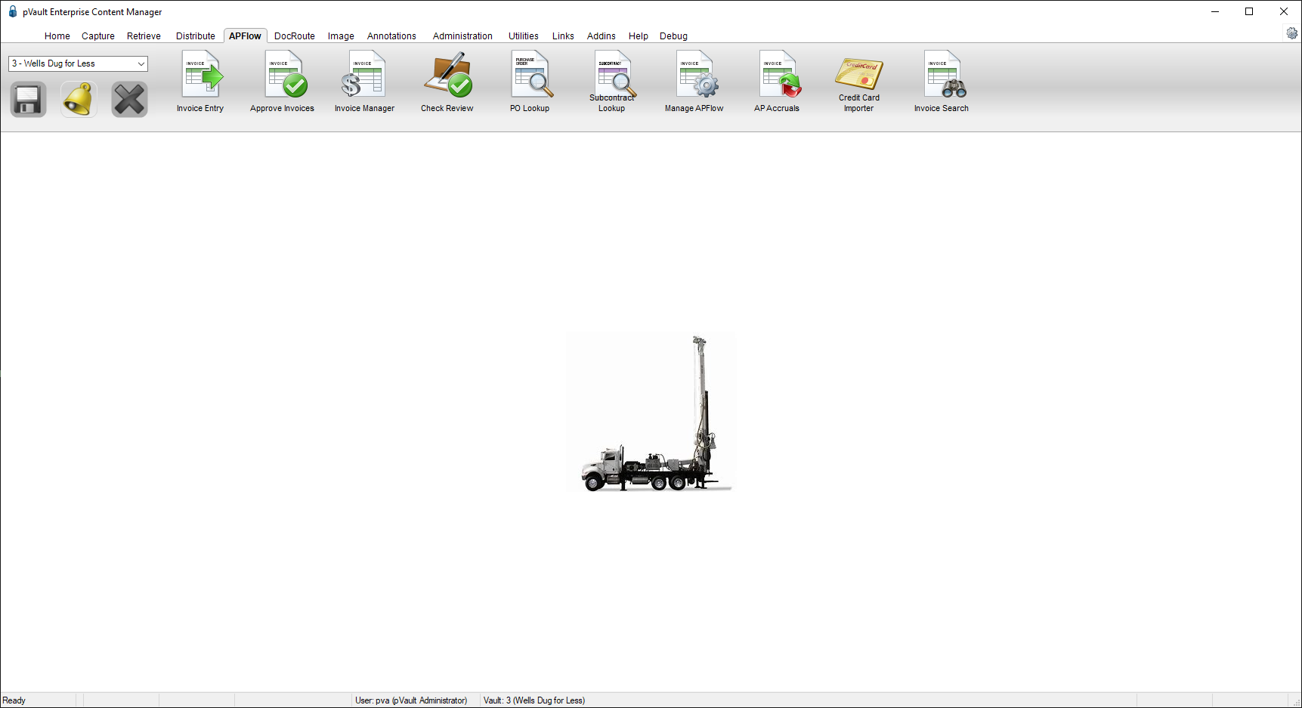The height and width of the screenshot is (708, 1302).
Task: Open the Distribute tab
Action: coord(196,36)
